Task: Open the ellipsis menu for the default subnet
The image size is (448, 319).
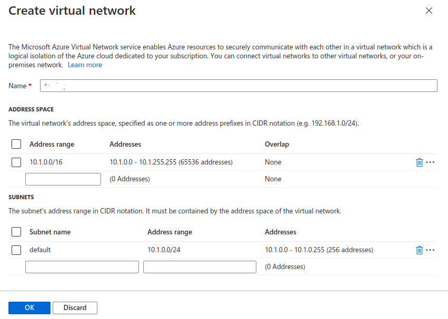Action: tap(431, 250)
